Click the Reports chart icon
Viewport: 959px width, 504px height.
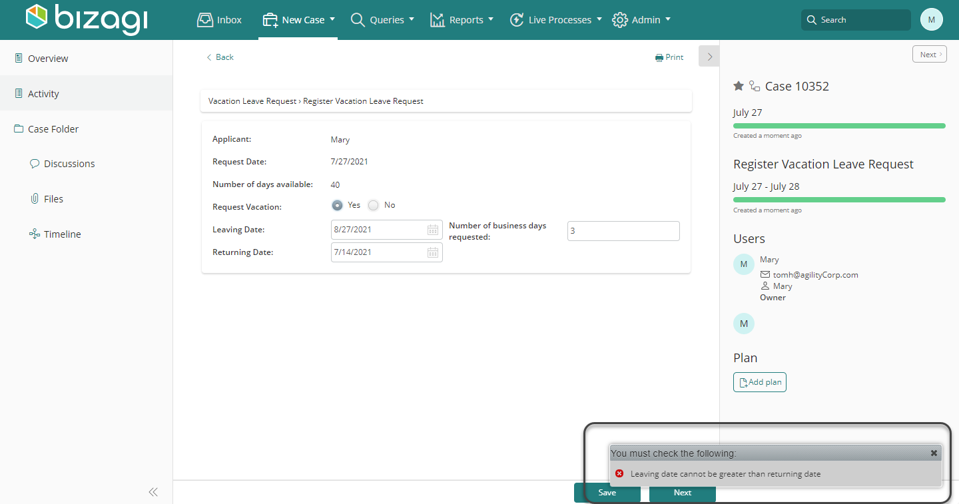point(437,20)
